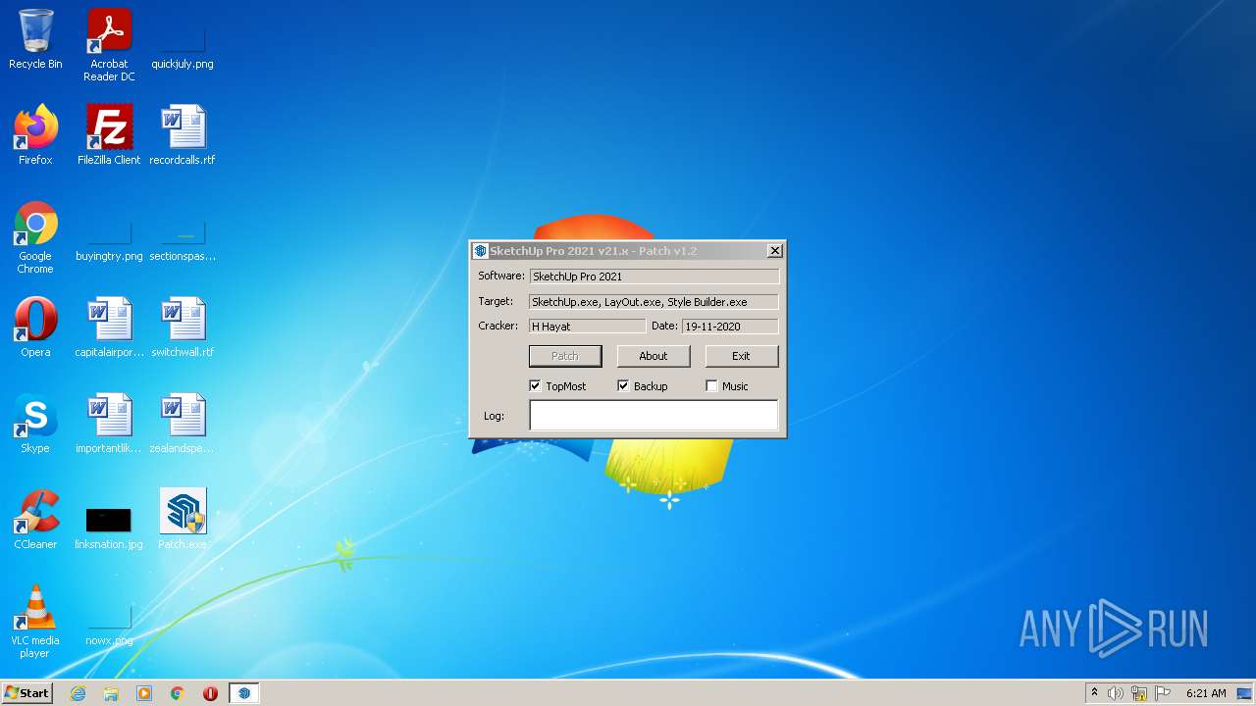Select linksnation.jpg image file
This screenshot has height=706, width=1256.
pos(109,528)
